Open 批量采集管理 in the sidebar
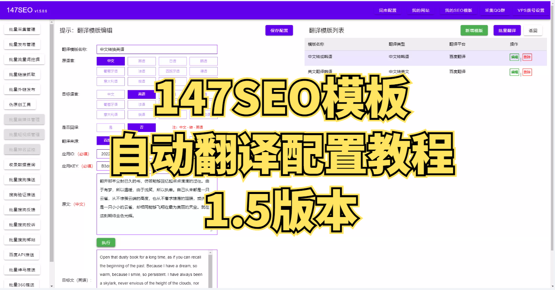 pos(22,29)
